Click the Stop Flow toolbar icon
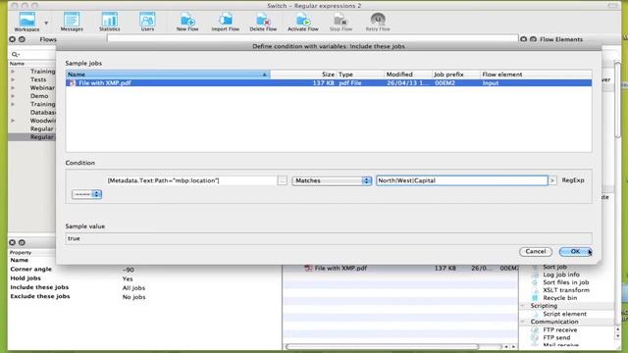 pyautogui.click(x=340, y=22)
